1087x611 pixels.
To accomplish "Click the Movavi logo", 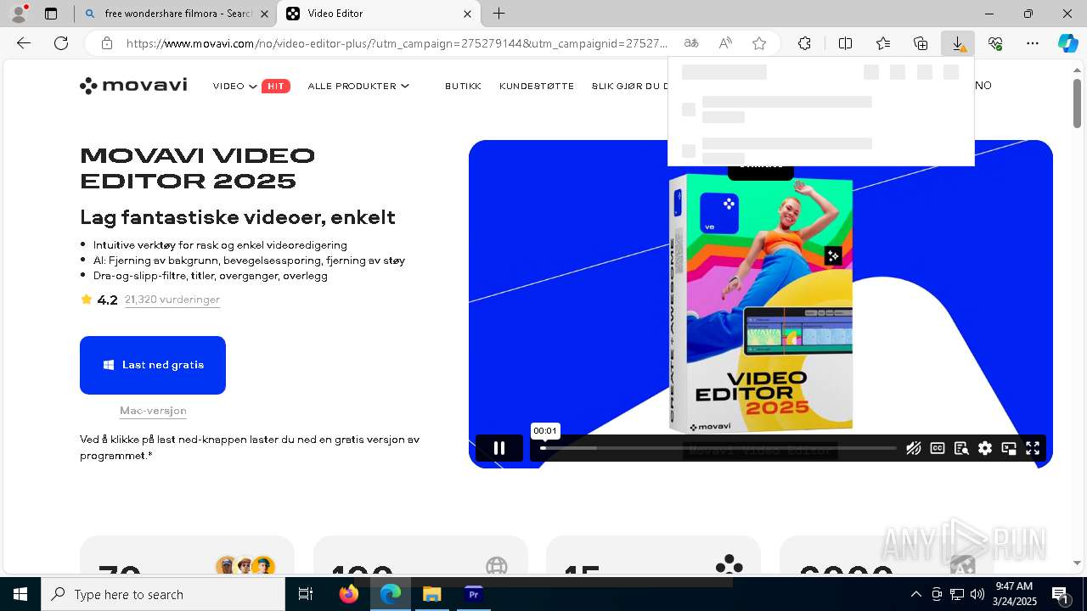I will (133, 86).
